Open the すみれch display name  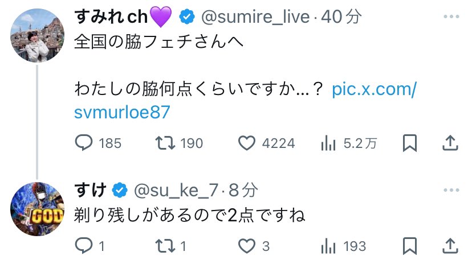pos(112,18)
